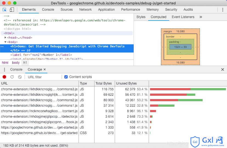Click the html breadcrumb
The height and width of the screenshot is (148, 227).
[x=5, y=63]
